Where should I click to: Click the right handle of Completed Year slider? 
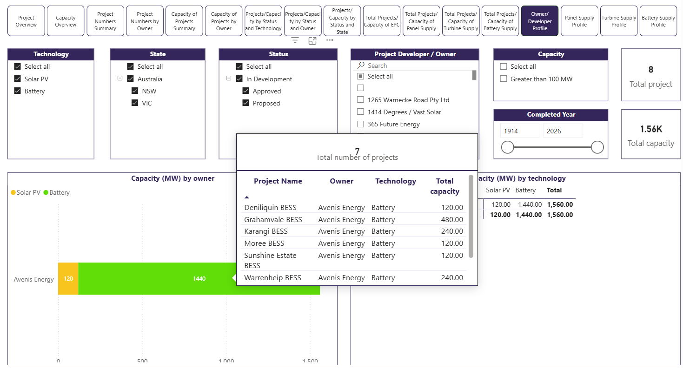point(597,147)
